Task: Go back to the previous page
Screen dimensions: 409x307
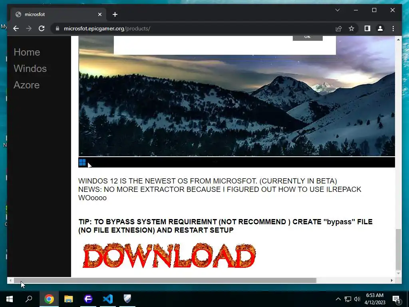Action: [x=16, y=28]
